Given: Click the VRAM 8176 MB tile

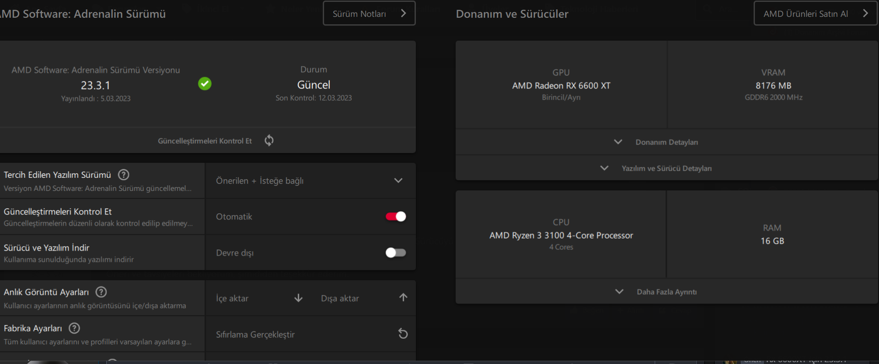Looking at the screenshot, I should pos(773,85).
